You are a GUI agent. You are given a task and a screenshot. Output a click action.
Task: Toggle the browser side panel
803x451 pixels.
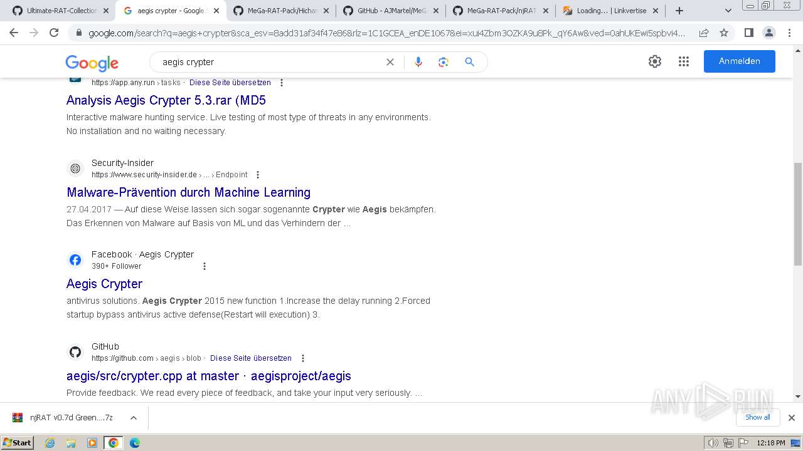pos(748,33)
